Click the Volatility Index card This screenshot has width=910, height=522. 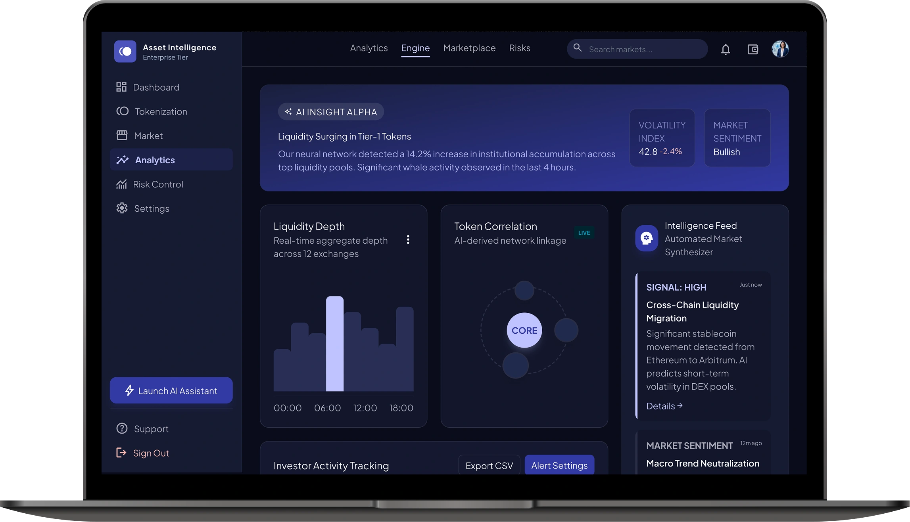pos(662,138)
